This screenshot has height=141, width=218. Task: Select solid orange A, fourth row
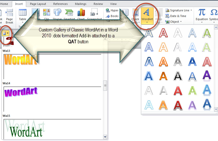point(163,76)
